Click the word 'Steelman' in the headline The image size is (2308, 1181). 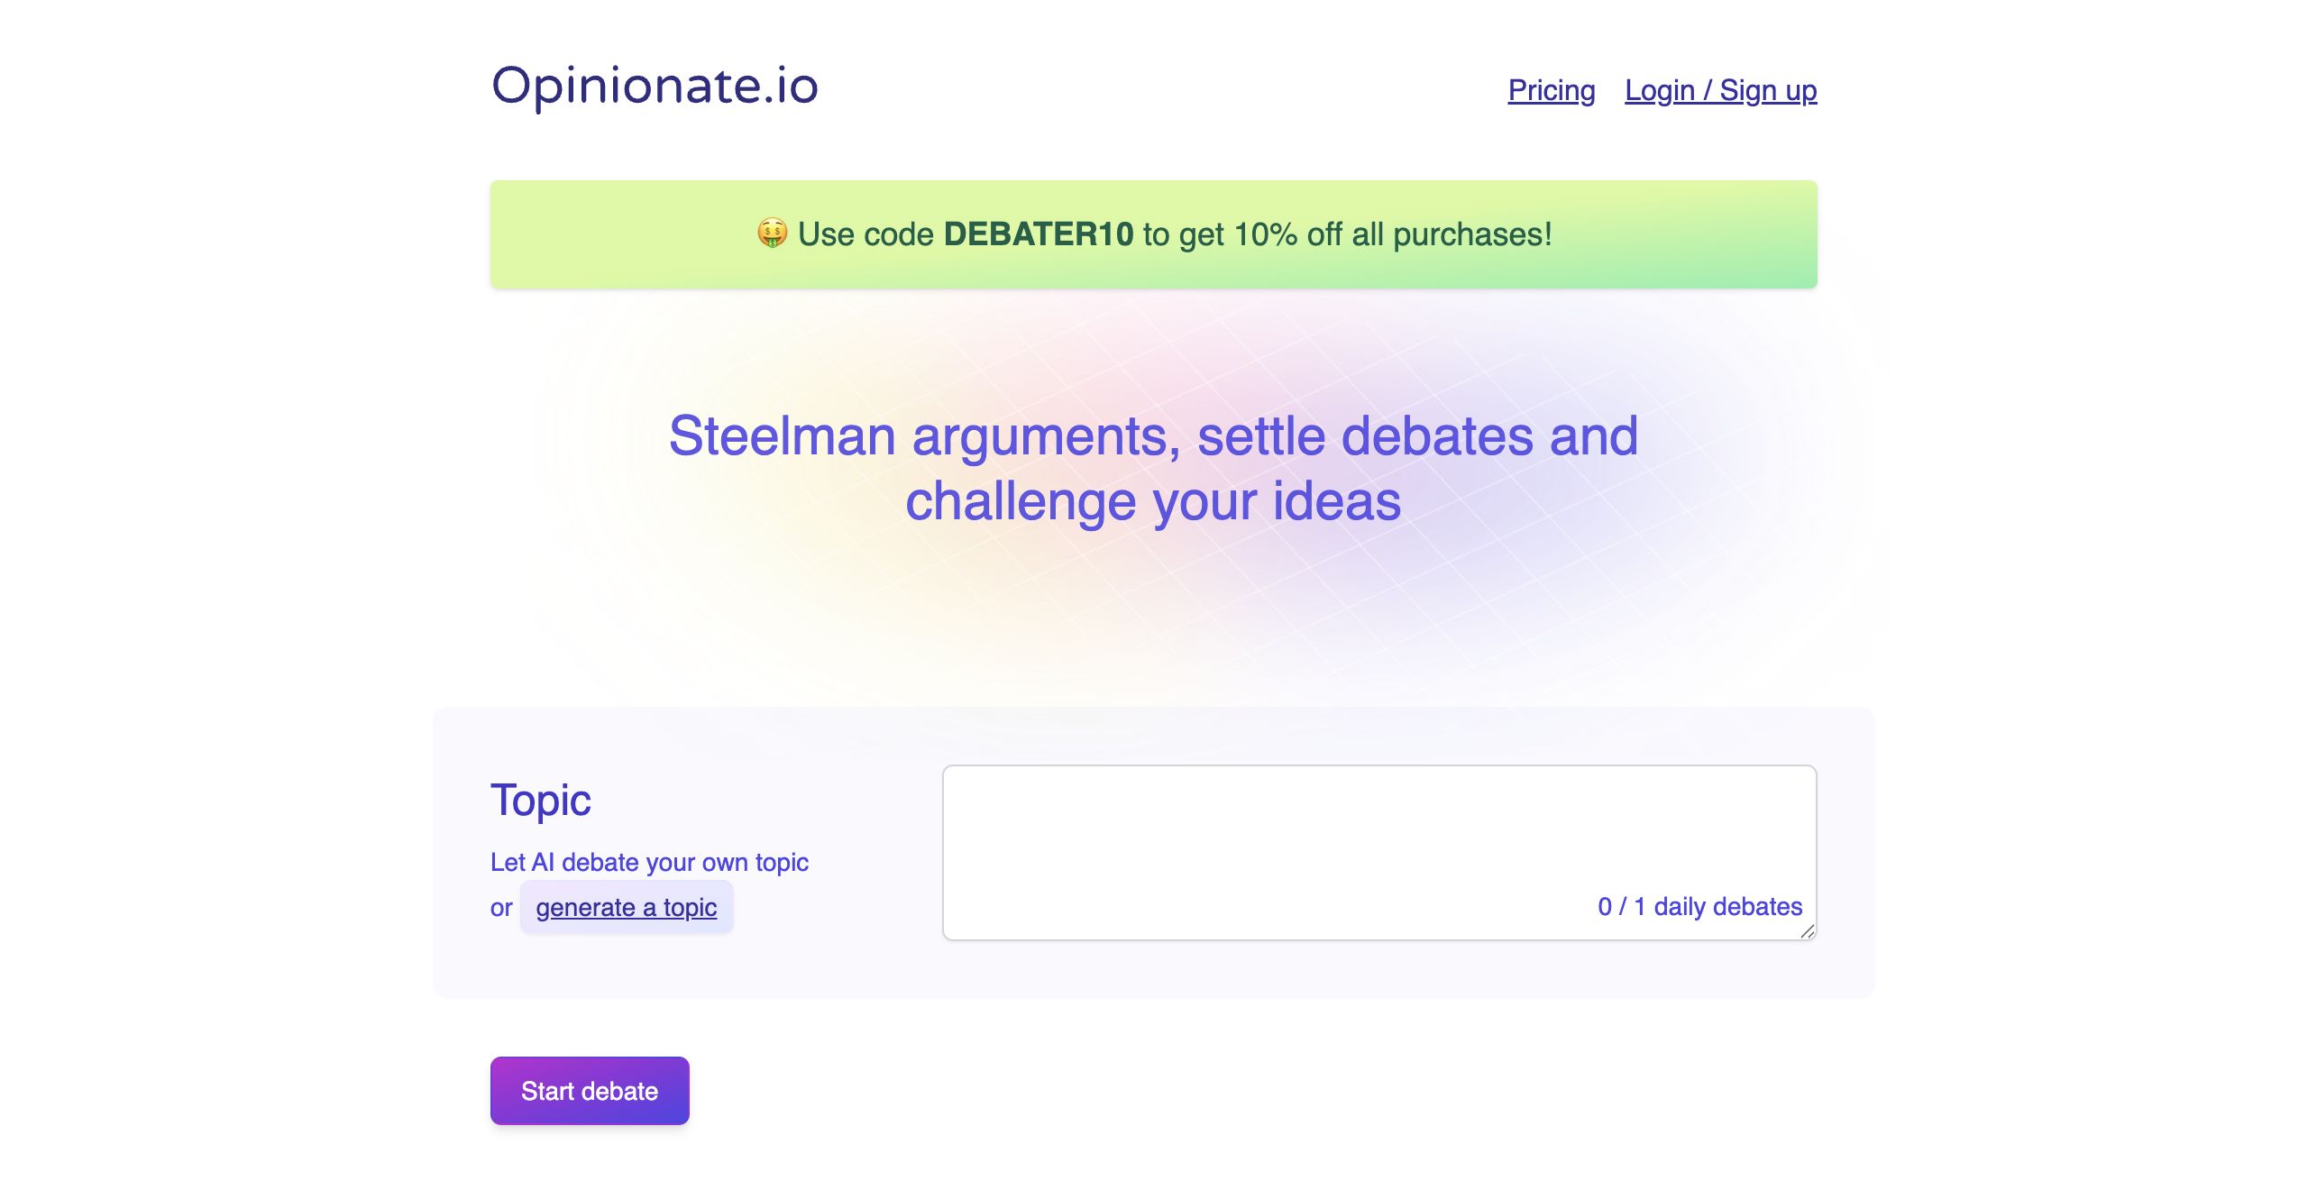(782, 436)
